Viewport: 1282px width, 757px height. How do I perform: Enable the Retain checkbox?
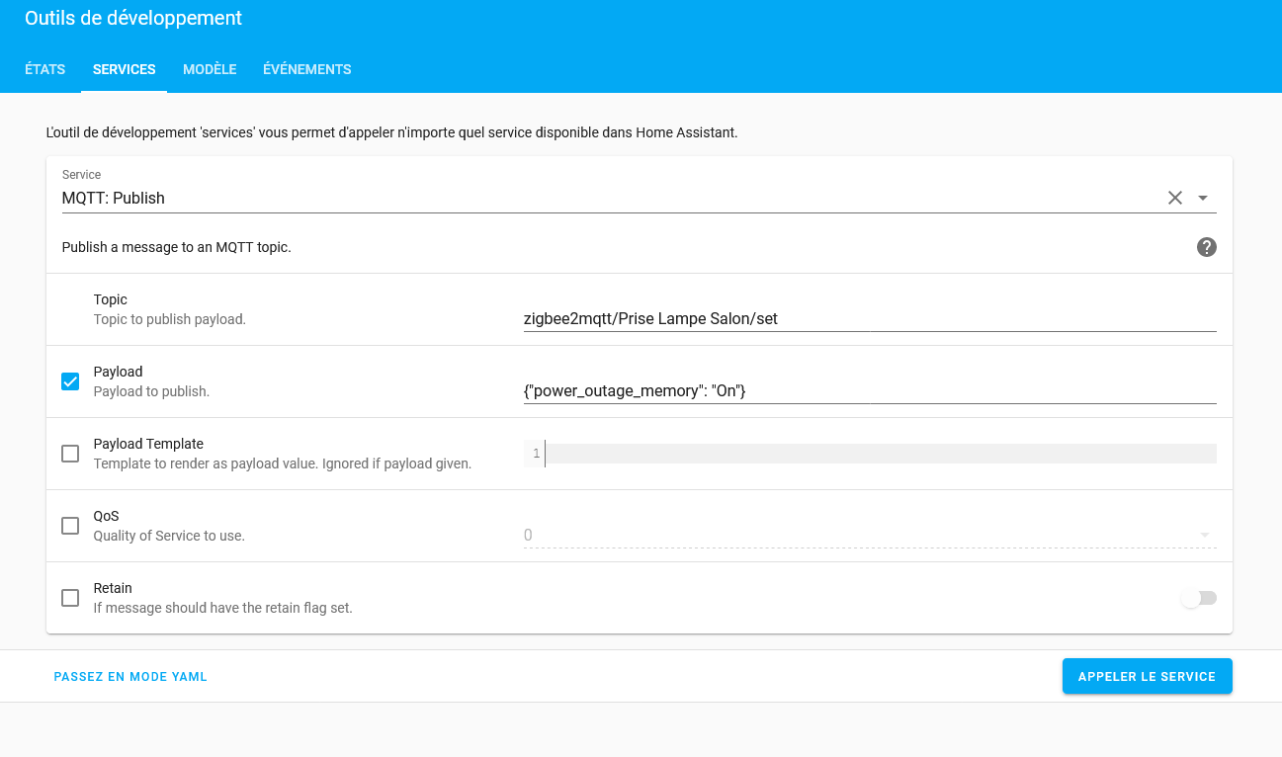tap(70, 598)
